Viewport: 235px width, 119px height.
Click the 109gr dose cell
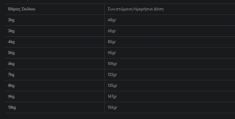112,64
